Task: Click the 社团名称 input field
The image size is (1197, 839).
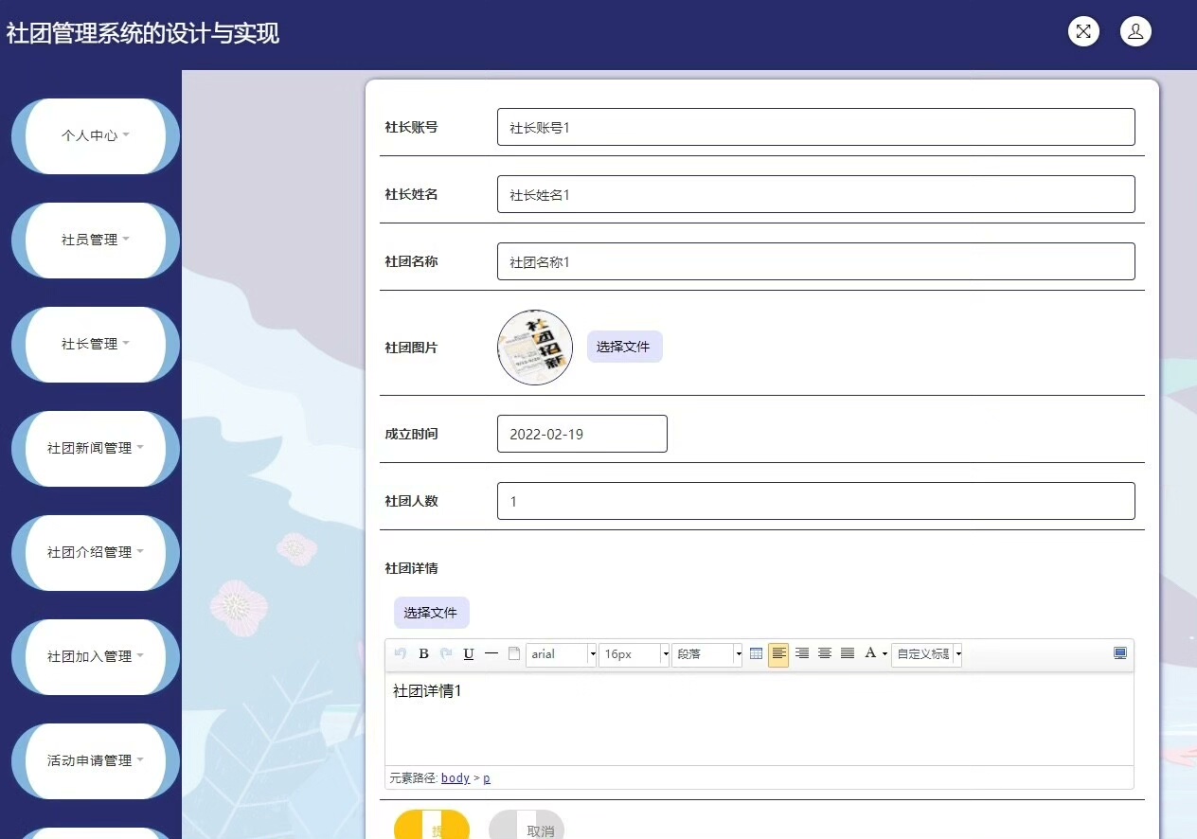Action: click(815, 261)
